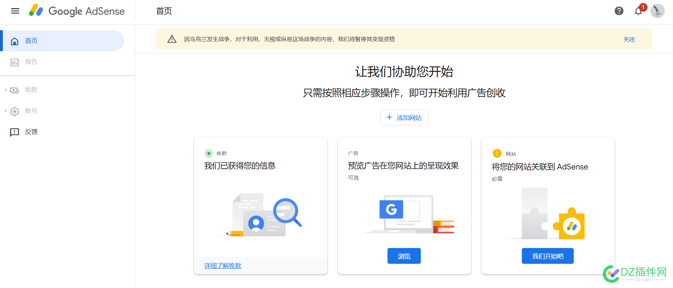Click the 首页 page title in header
Viewport: 673px width, 288px height.
coord(164,11)
